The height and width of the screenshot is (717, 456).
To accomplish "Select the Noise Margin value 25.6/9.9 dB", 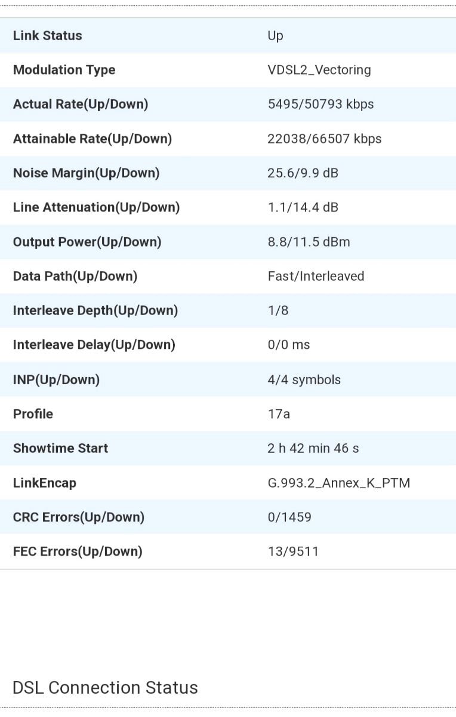I will [x=303, y=173].
